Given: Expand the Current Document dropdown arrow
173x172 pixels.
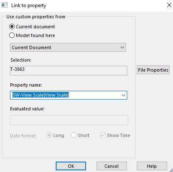Looking at the screenshot, I should (x=122, y=47).
